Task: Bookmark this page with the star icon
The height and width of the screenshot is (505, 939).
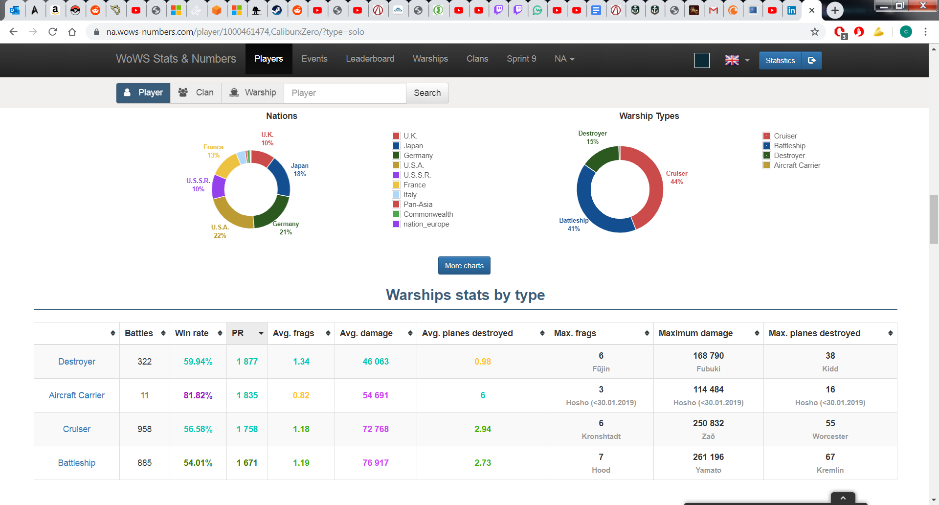Action: click(x=815, y=32)
